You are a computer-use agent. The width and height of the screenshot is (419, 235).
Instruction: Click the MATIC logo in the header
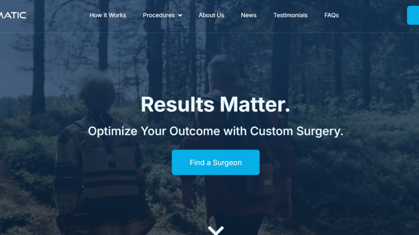(13, 15)
